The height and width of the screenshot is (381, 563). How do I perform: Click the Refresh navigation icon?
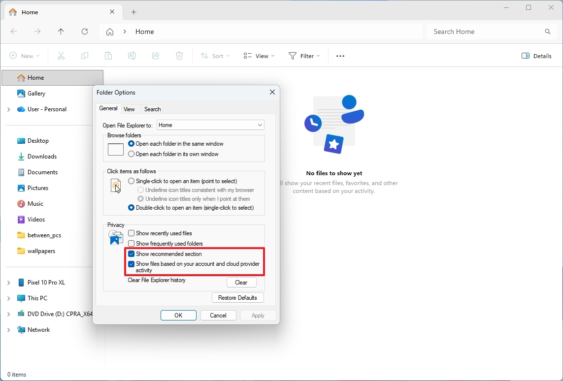click(84, 32)
